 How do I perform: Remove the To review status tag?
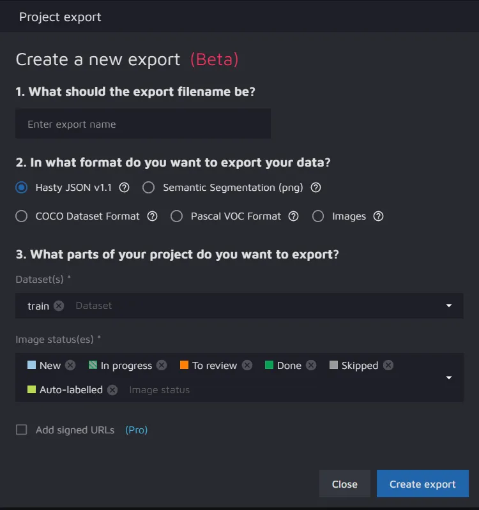pyautogui.click(x=247, y=365)
